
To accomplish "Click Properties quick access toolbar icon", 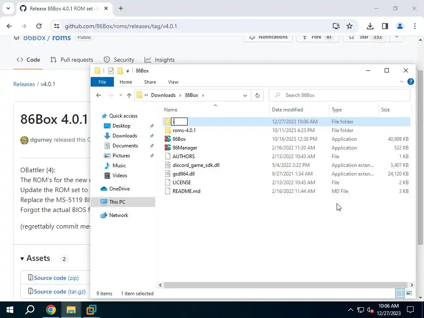I will coord(111,71).
